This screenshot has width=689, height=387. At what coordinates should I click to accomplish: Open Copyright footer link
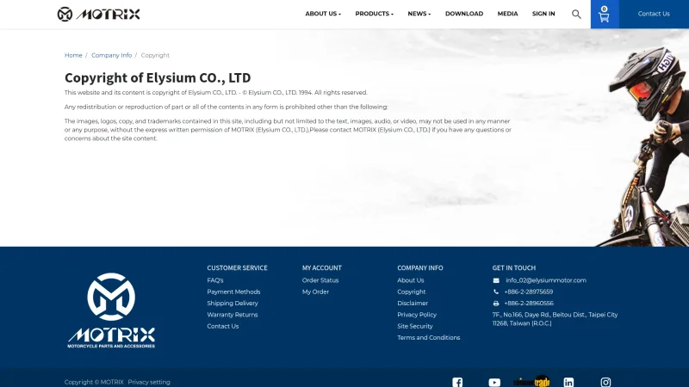(x=412, y=292)
